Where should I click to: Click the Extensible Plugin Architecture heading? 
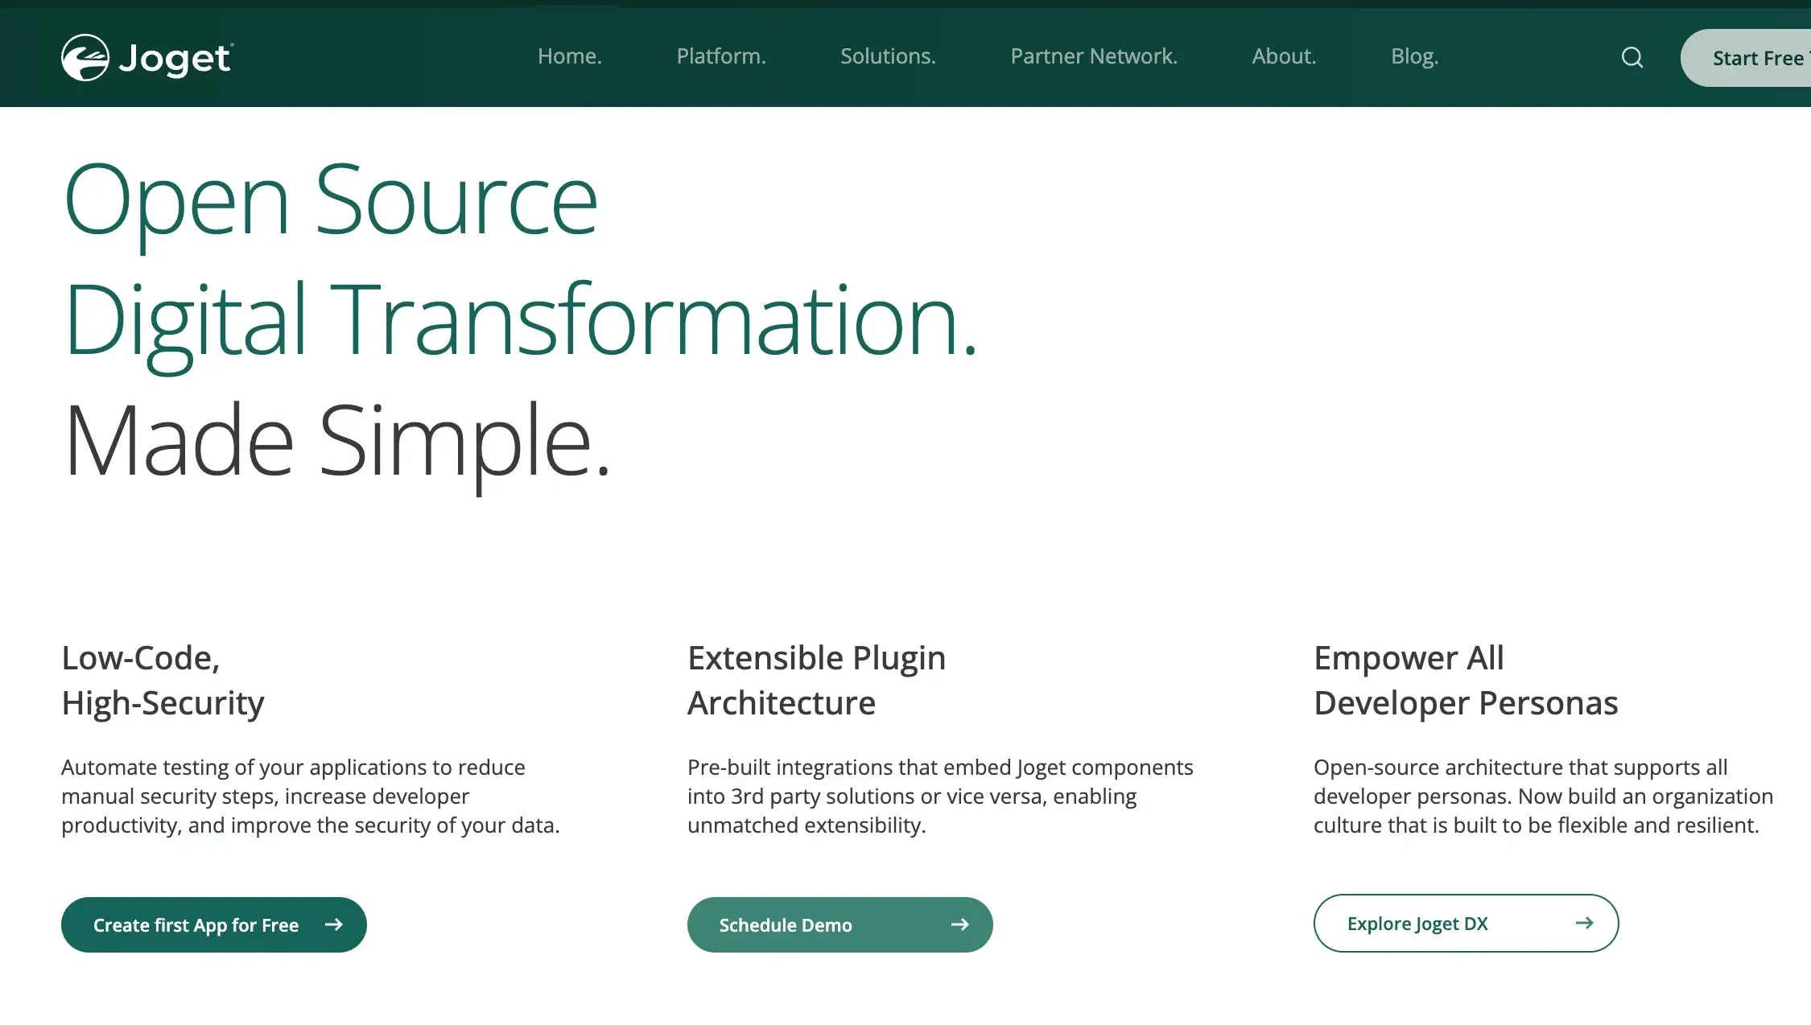point(816,681)
